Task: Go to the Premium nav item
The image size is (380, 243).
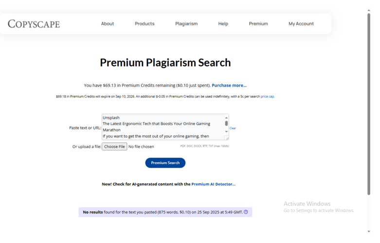Action: (258, 24)
